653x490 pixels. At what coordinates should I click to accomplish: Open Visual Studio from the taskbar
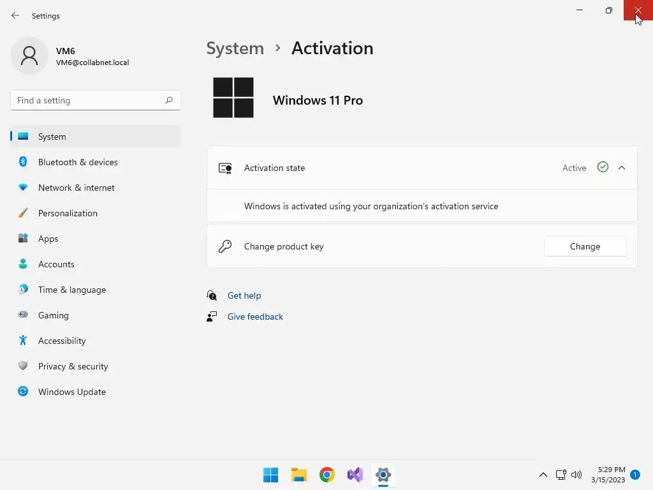[355, 475]
